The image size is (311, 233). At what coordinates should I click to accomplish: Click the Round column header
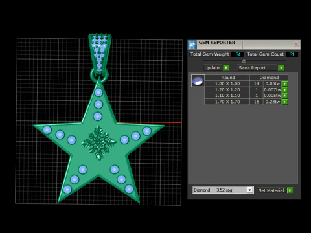click(227, 78)
